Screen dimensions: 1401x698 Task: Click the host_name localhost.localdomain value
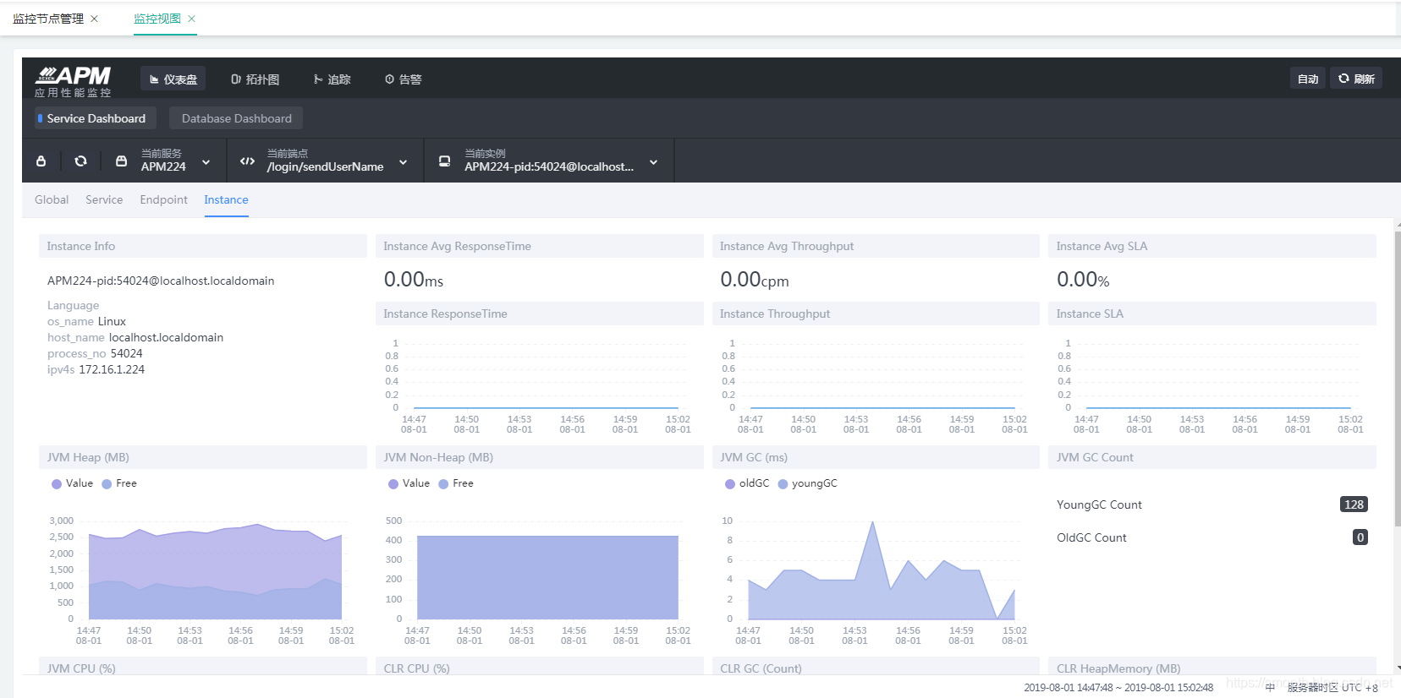point(166,337)
